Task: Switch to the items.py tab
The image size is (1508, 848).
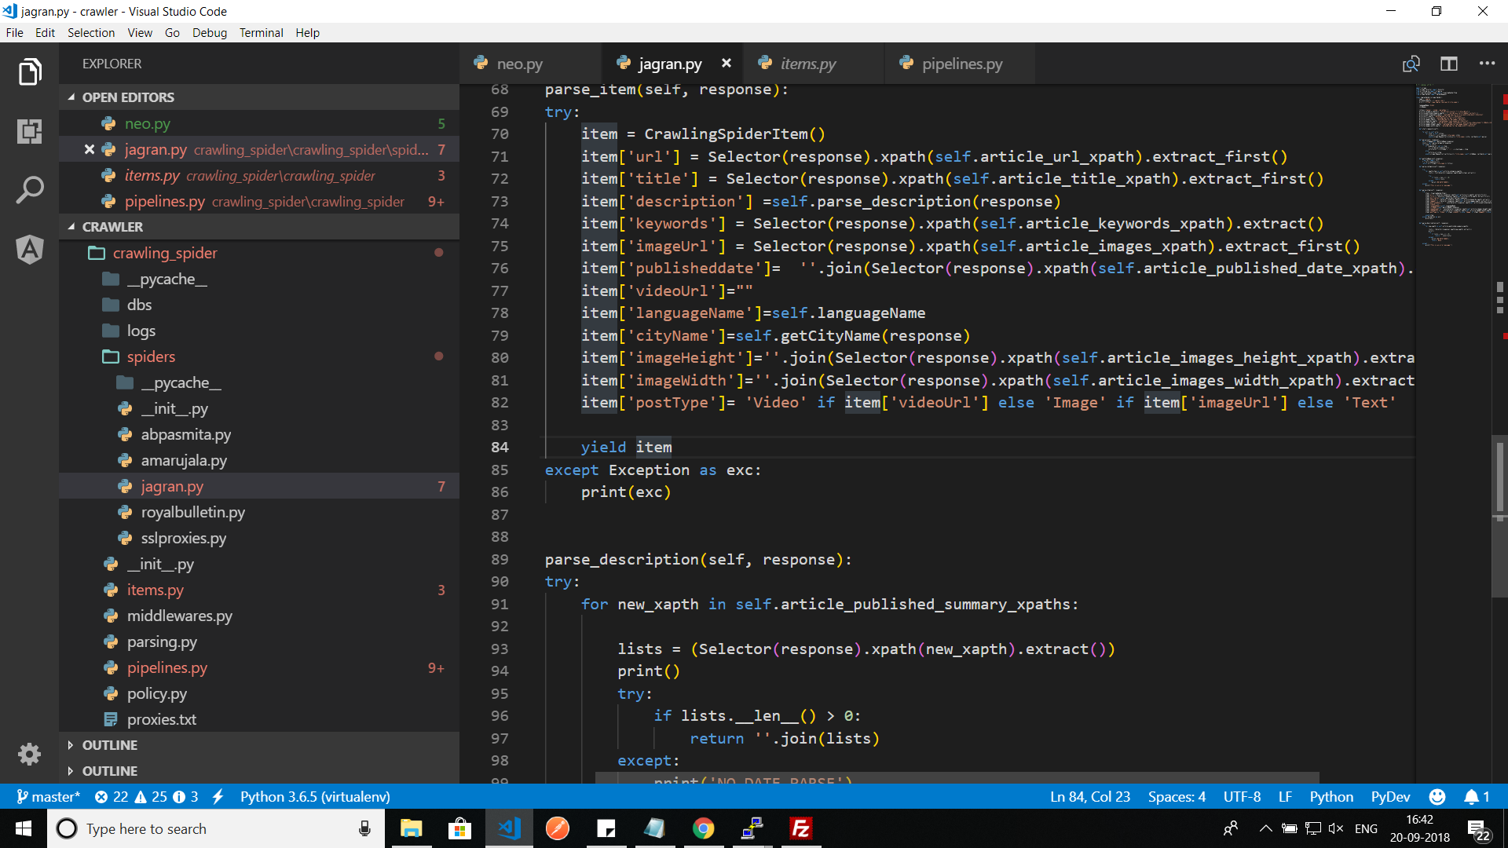Action: [x=808, y=63]
